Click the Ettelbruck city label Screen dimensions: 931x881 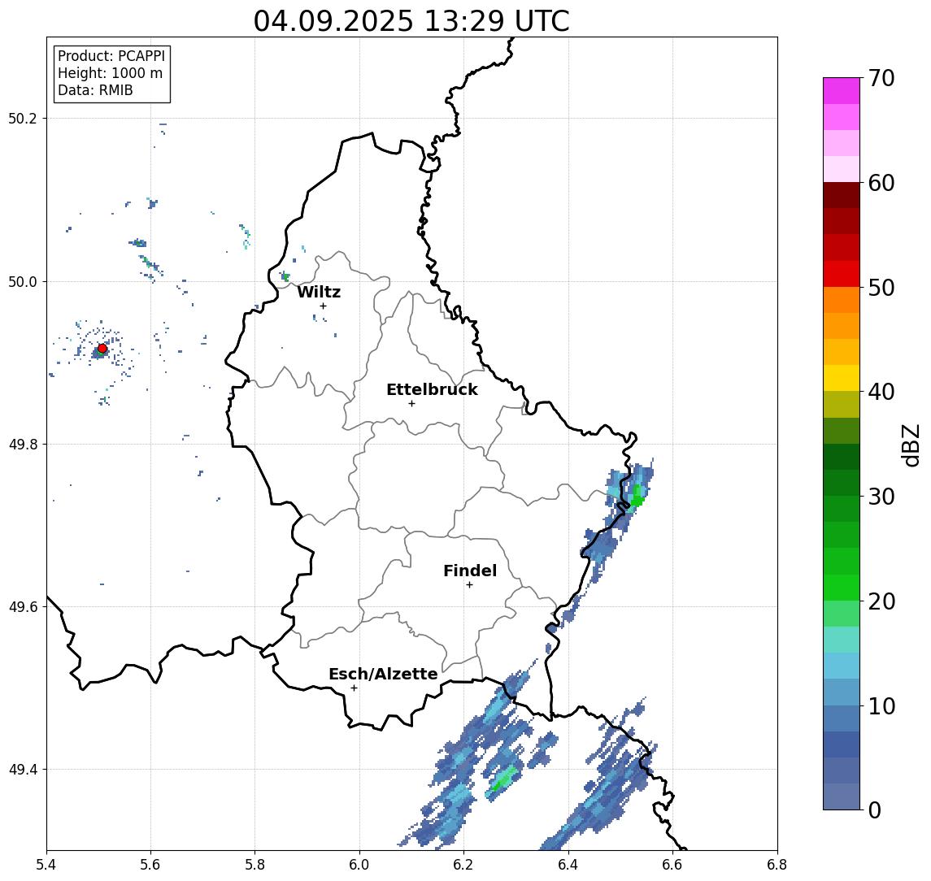tap(432, 389)
